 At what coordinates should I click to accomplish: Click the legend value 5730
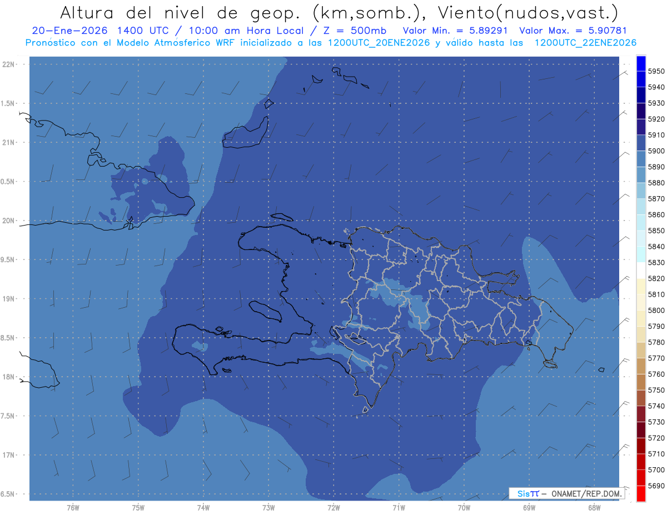click(656, 422)
